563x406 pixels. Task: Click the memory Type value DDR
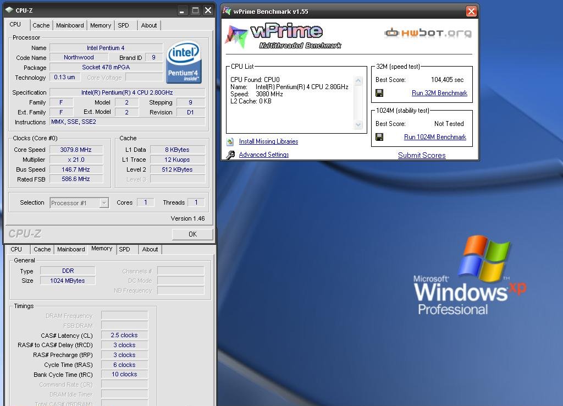point(68,271)
